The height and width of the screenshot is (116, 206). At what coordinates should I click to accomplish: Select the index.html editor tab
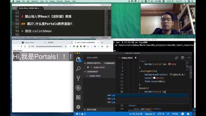click(x=127, y=58)
